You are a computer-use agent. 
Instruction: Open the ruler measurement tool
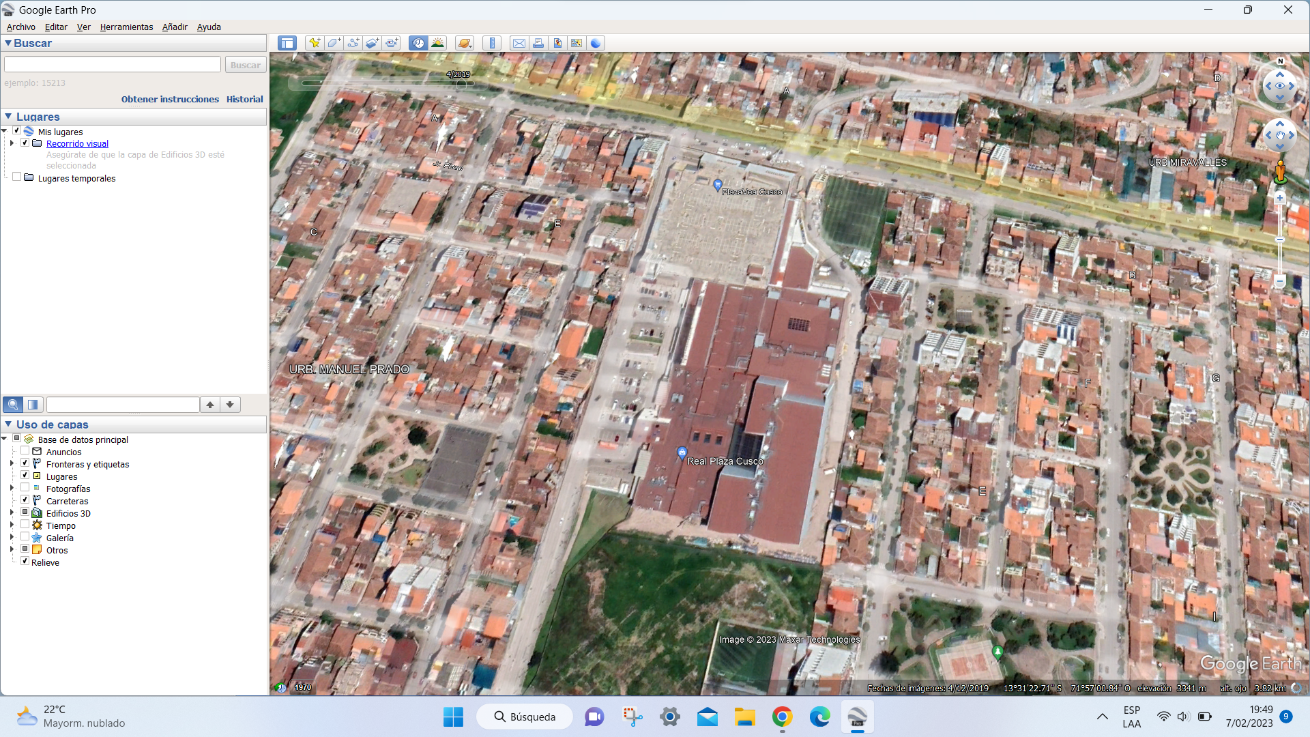click(492, 43)
